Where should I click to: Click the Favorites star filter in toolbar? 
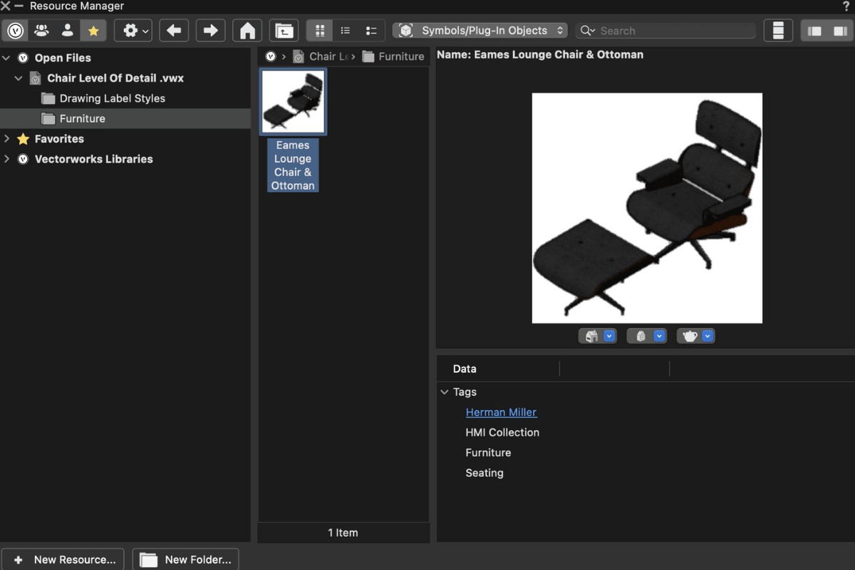[x=93, y=31]
